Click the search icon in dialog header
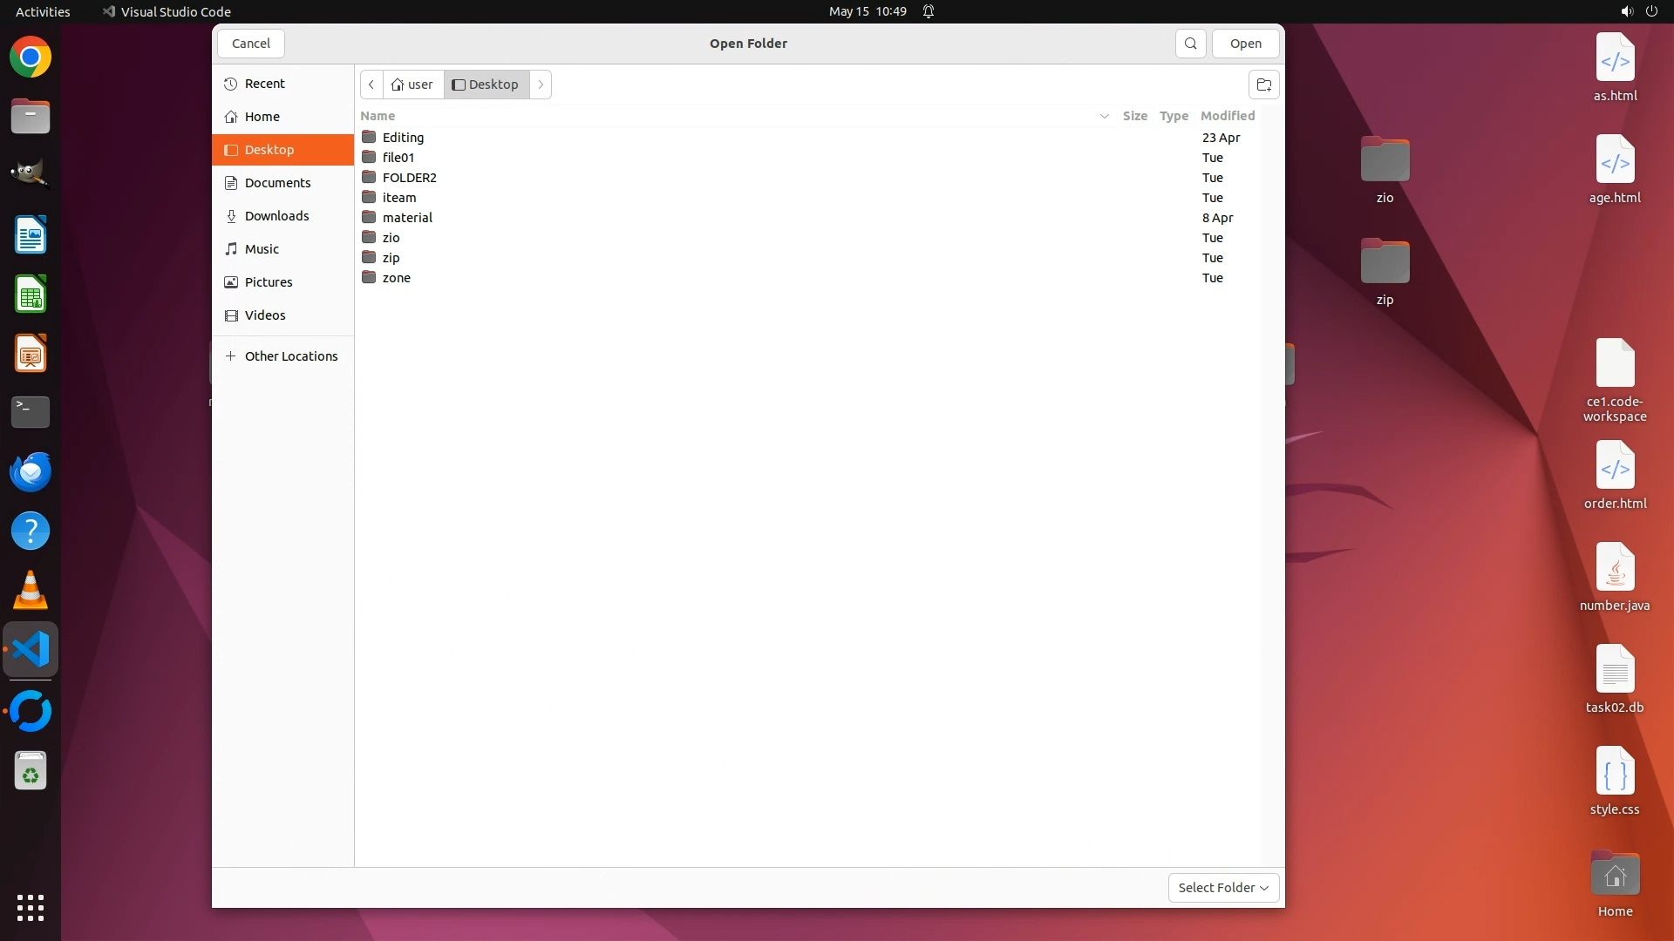Screen dimensions: 1674x941 (1190, 44)
